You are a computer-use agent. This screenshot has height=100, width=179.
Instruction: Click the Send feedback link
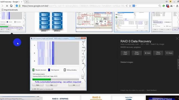tap(152, 90)
